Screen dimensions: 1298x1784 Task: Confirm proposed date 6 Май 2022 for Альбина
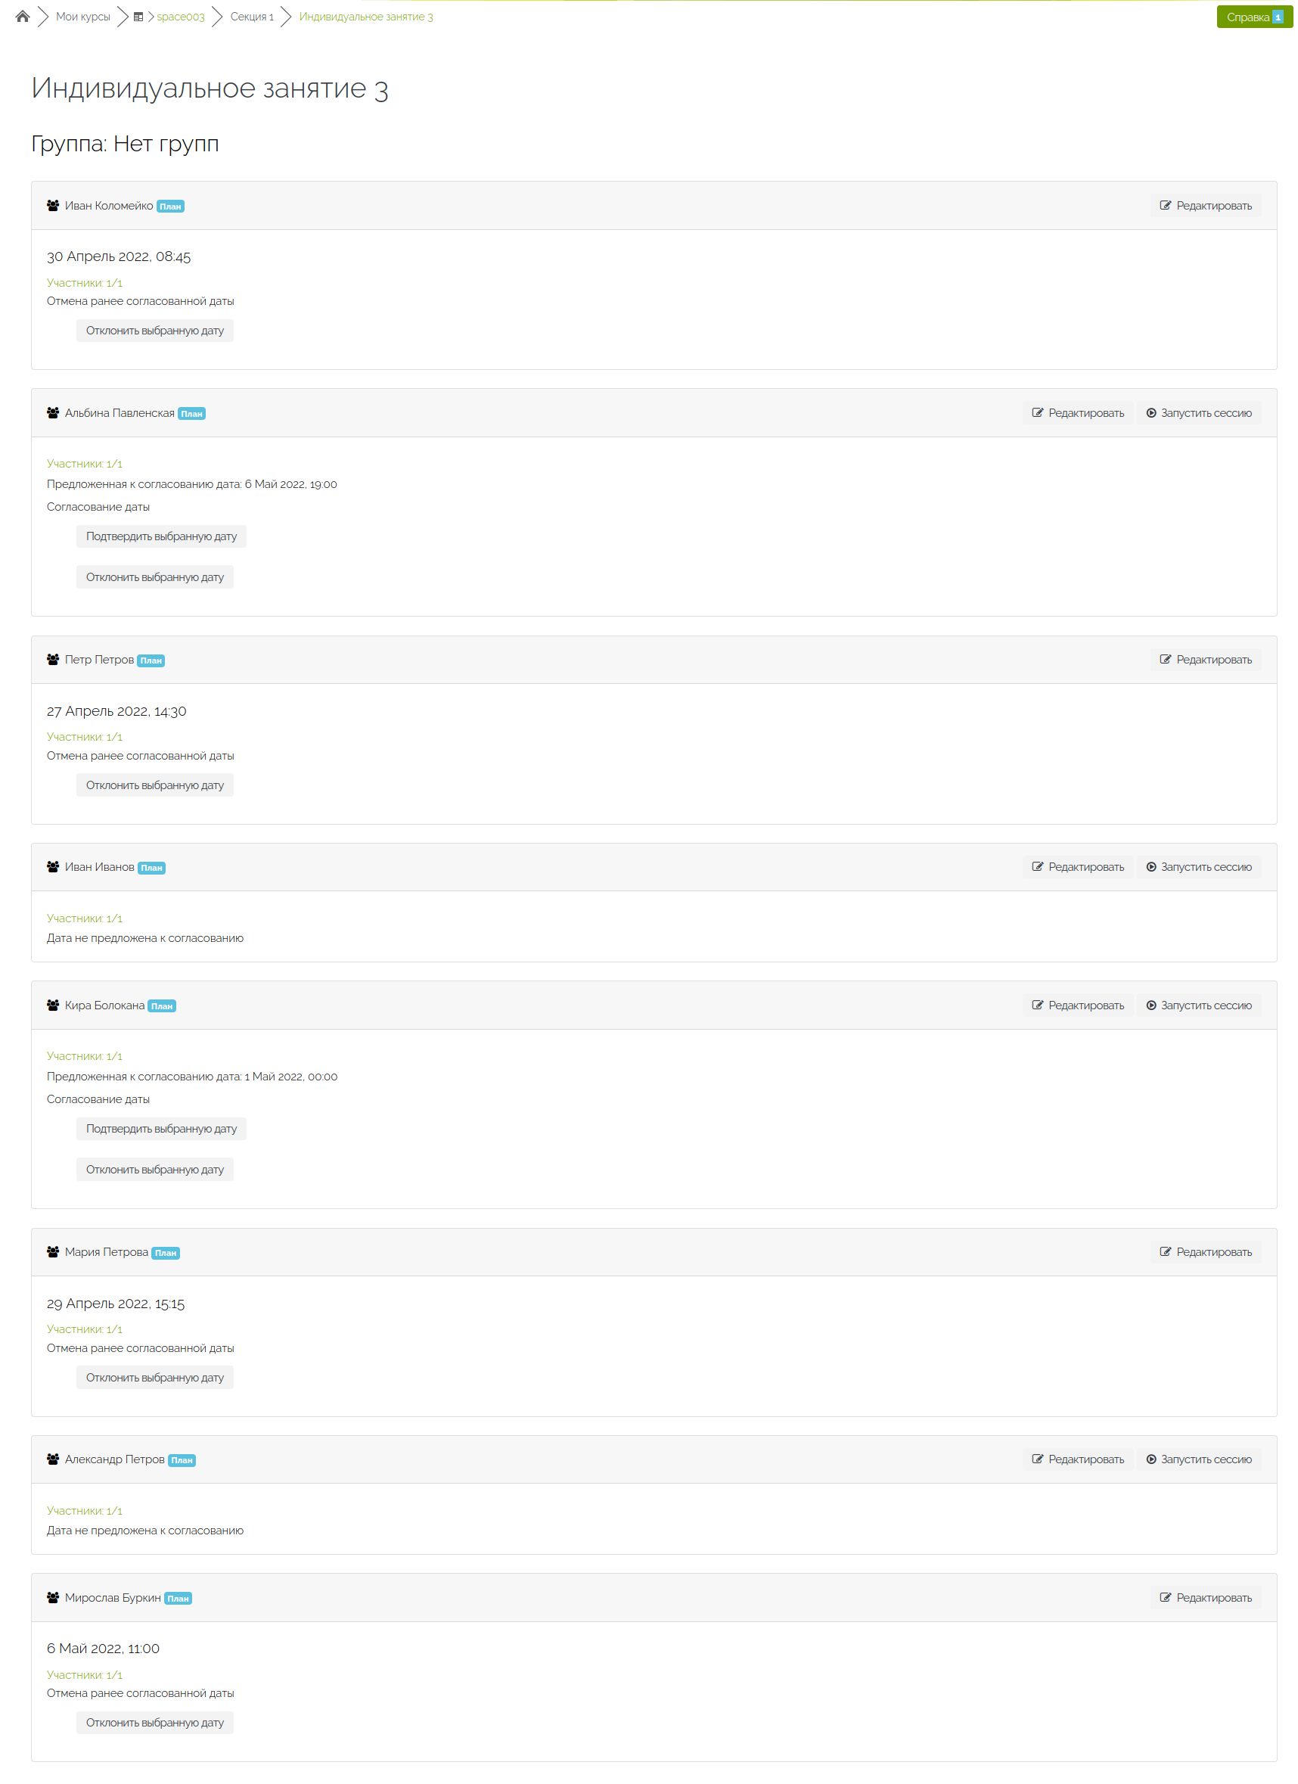coord(161,536)
